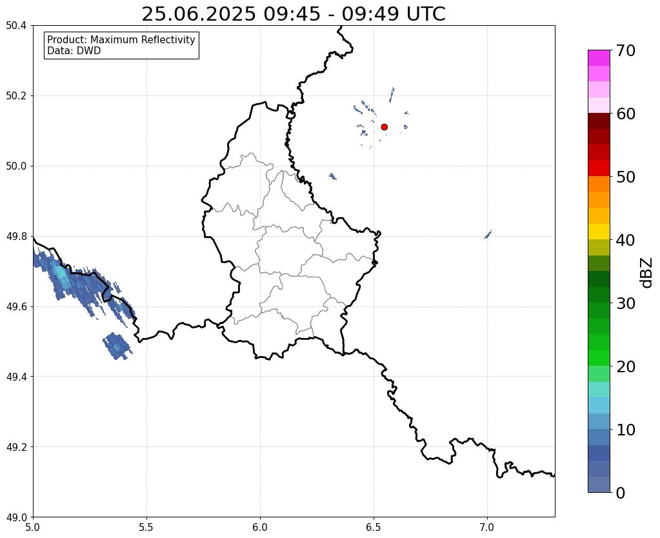Click the colorbar tick label 20
The width and height of the screenshot is (660, 538).
(626, 366)
